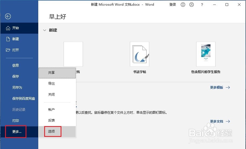Select the 书法字帖 template thumbnail

[140, 54]
